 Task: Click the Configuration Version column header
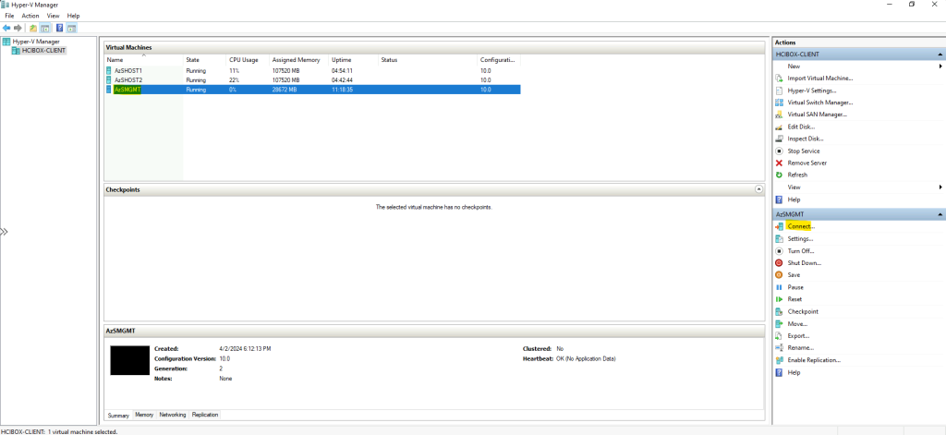pos(499,60)
